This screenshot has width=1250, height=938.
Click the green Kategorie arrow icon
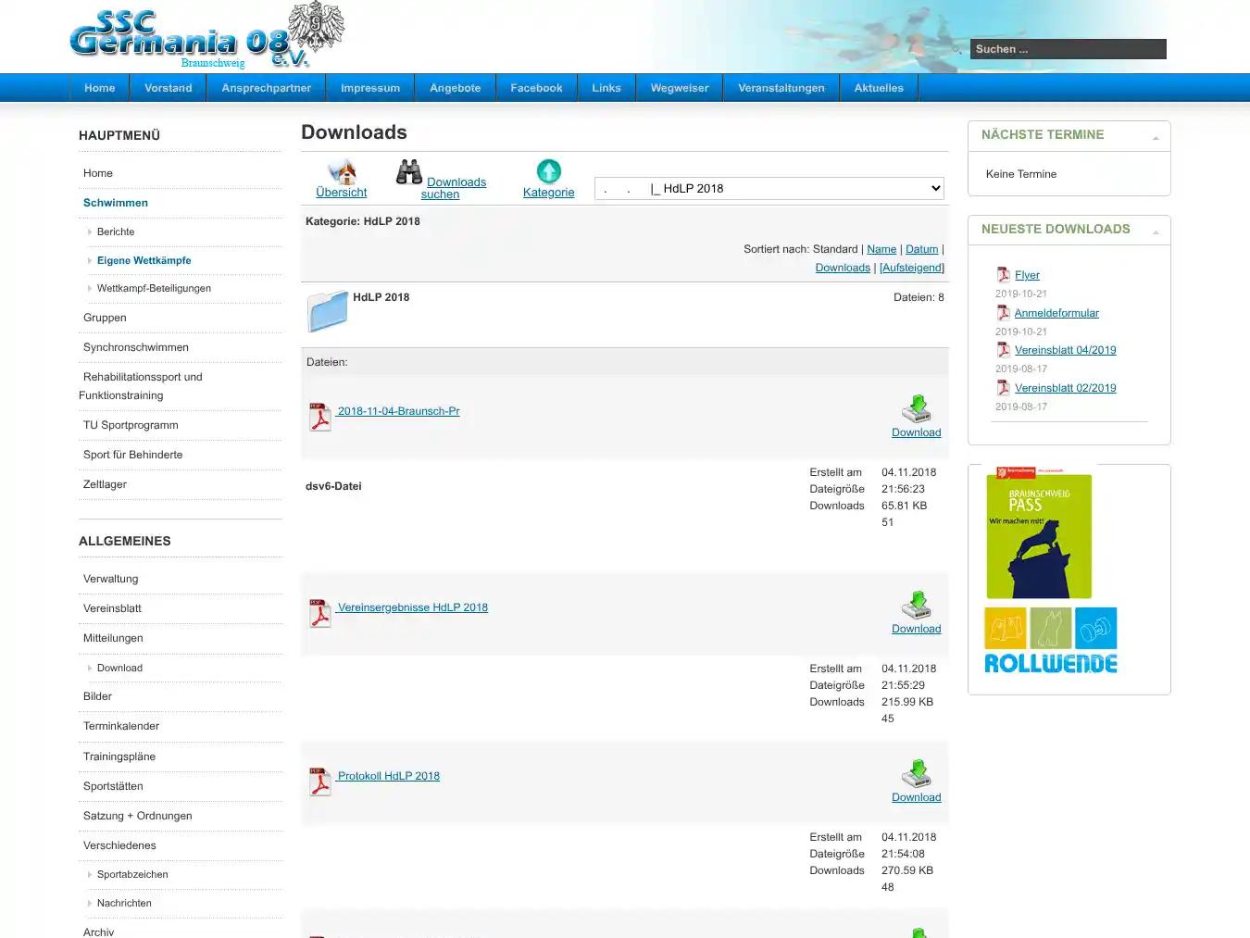pos(548,172)
